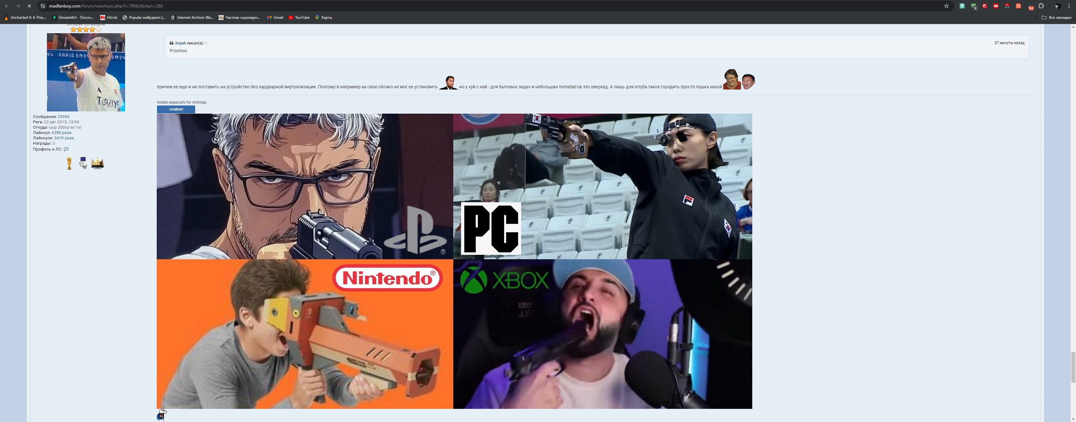Open the site information icon in address bar
The width and height of the screenshot is (1076, 422).
pyautogui.click(x=43, y=6)
